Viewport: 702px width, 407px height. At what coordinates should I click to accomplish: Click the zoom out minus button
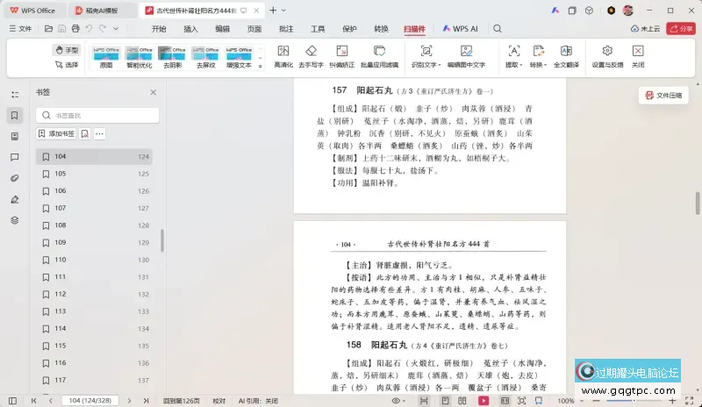[x=596, y=401]
